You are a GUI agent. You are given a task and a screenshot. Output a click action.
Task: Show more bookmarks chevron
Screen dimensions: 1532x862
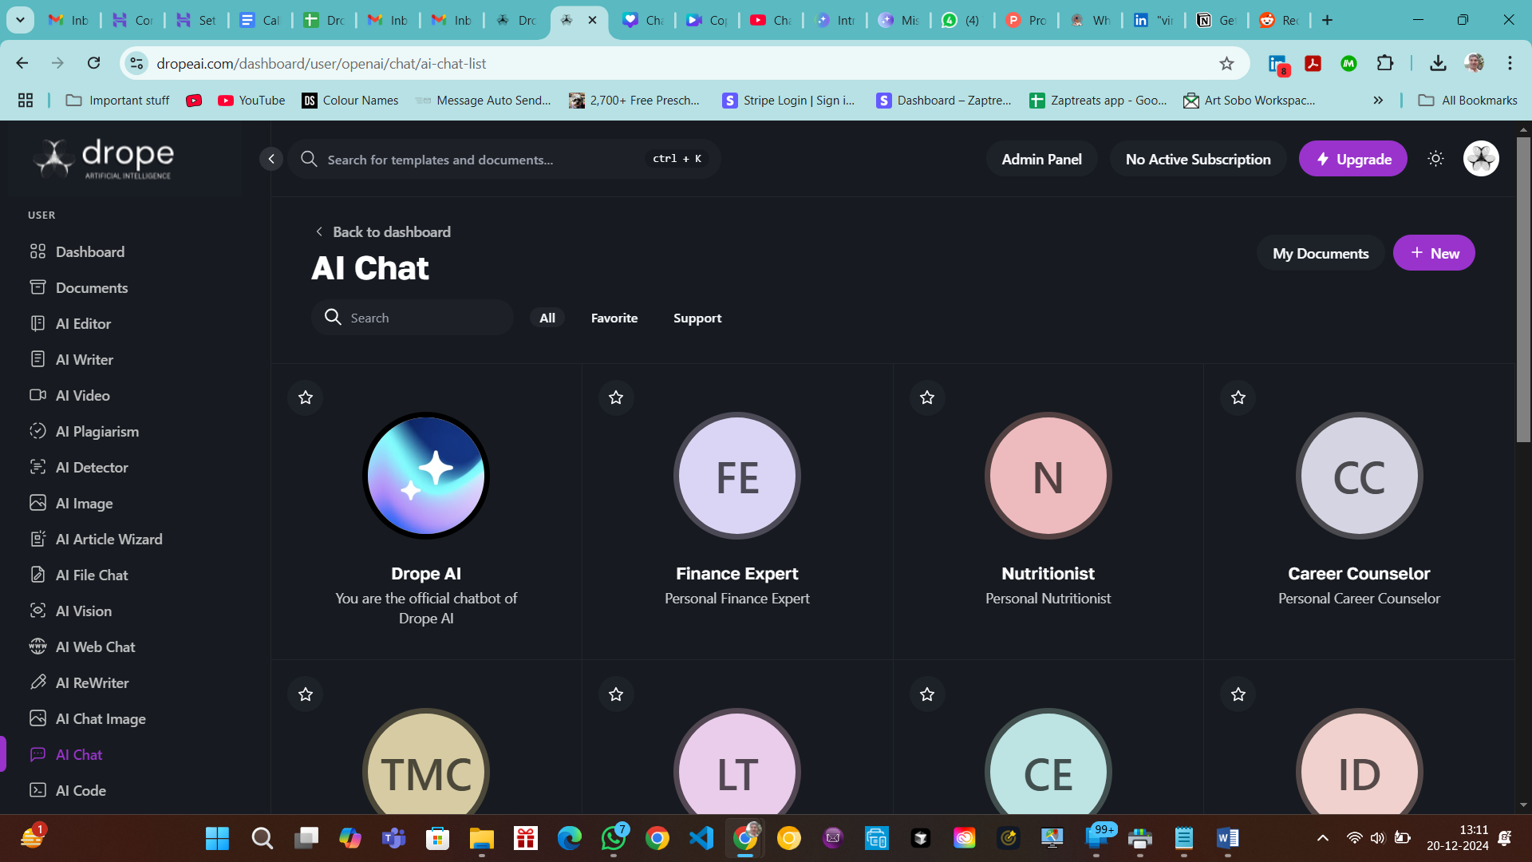click(1378, 100)
